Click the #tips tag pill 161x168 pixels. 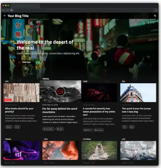132,127
